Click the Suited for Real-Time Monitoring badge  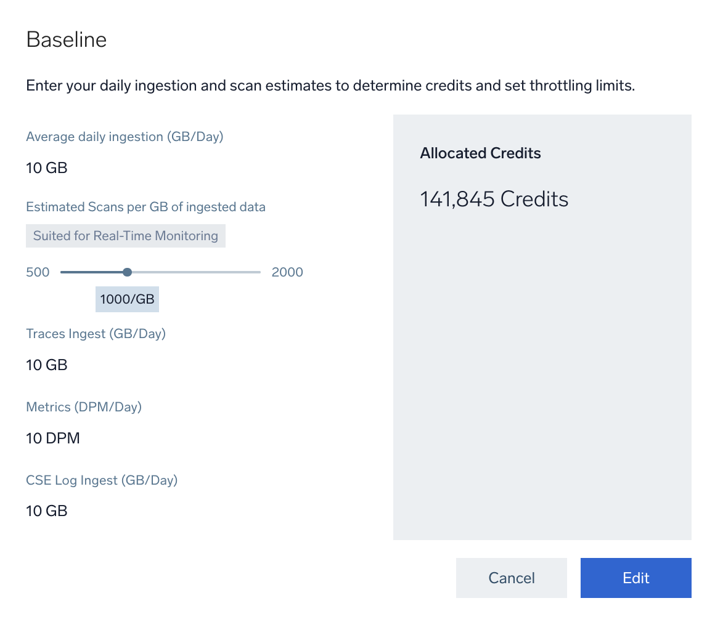click(x=126, y=236)
